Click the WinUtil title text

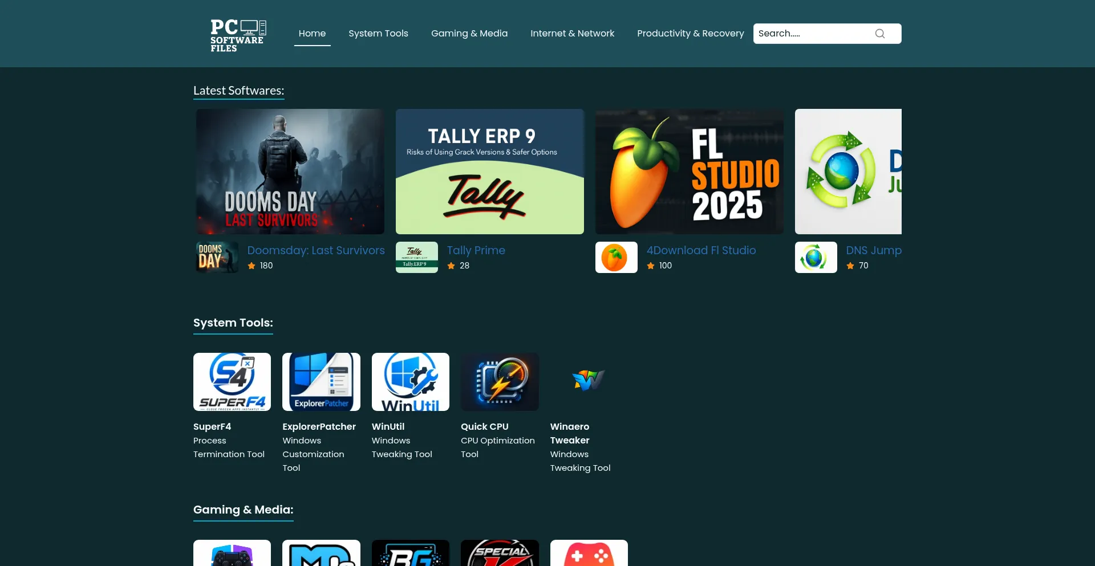(388, 426)
